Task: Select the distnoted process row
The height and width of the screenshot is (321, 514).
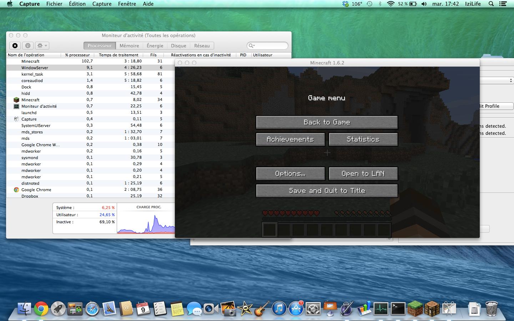Action: [x=91, y=183]
